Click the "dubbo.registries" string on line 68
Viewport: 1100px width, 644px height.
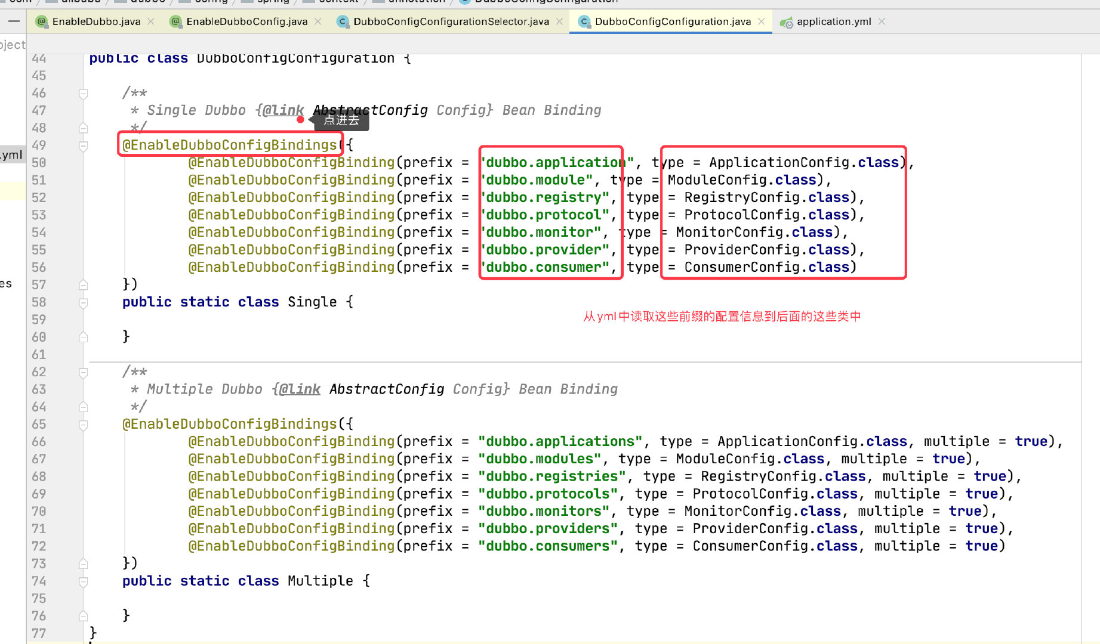(552, 476)
